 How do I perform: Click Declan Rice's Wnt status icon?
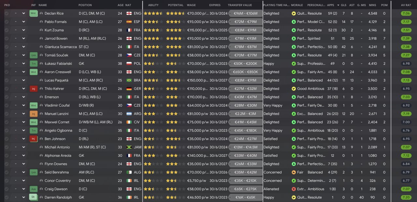pyautogui.click(x=33, y=13)
